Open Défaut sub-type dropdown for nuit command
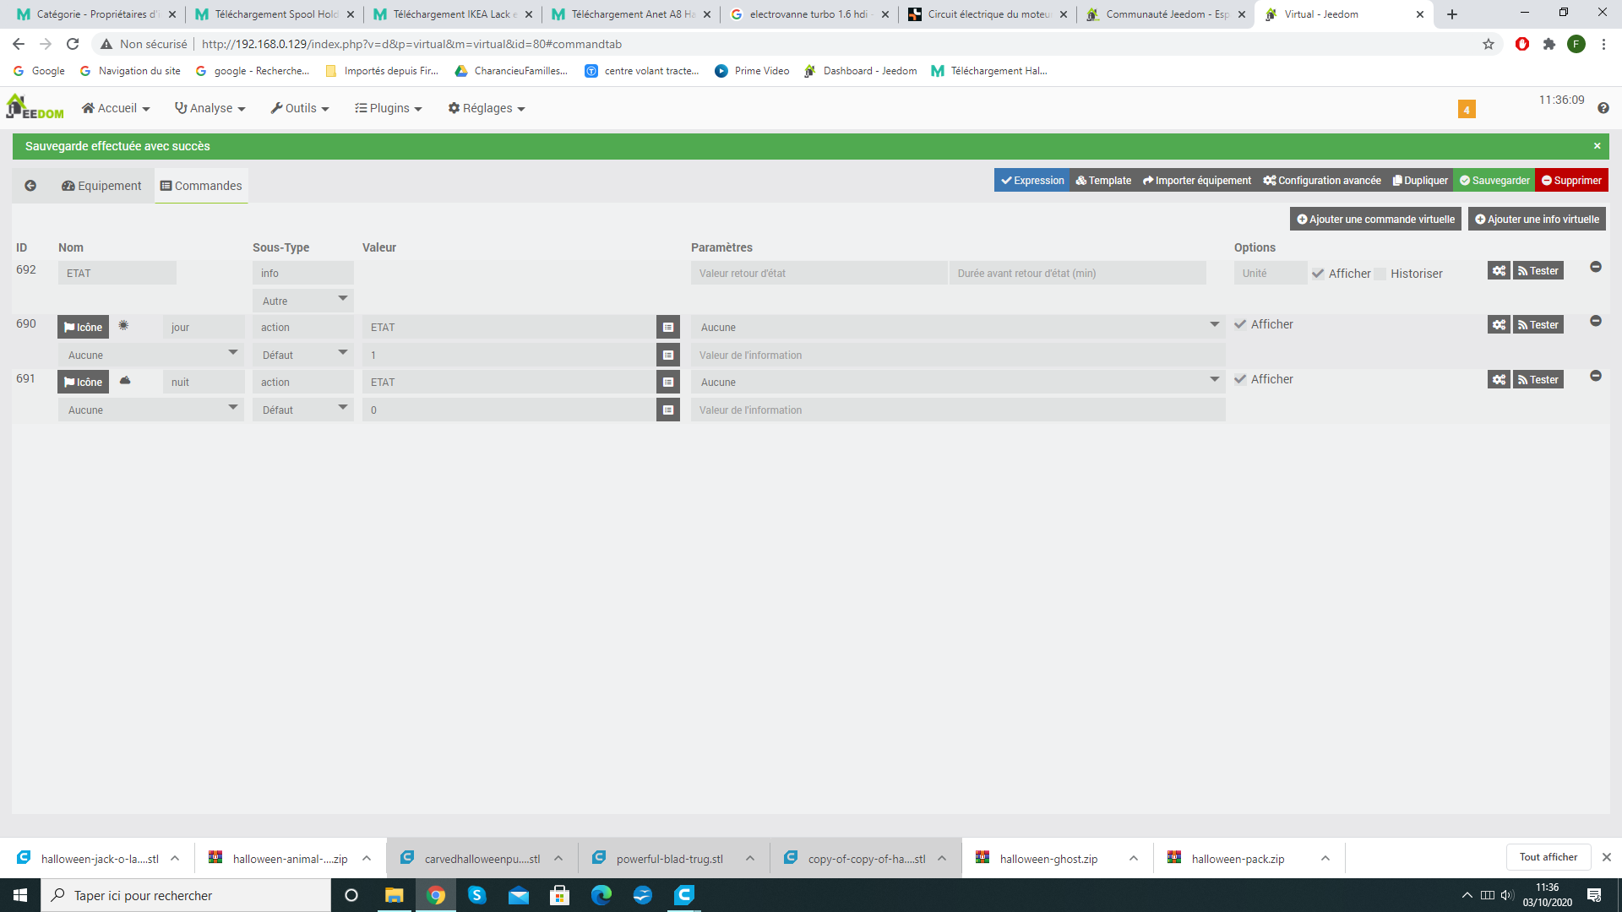Image resolution: width=1622 pixels, height=912 pixels. click(x=302, y=410)
